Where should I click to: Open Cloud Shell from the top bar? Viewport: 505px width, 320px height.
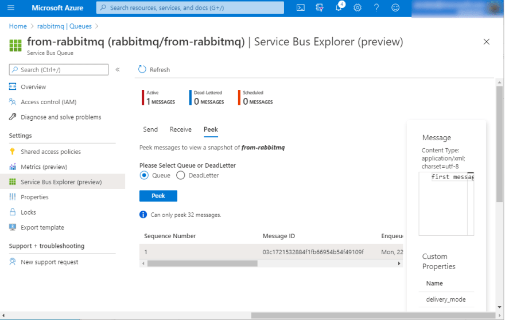coord(301,7)
